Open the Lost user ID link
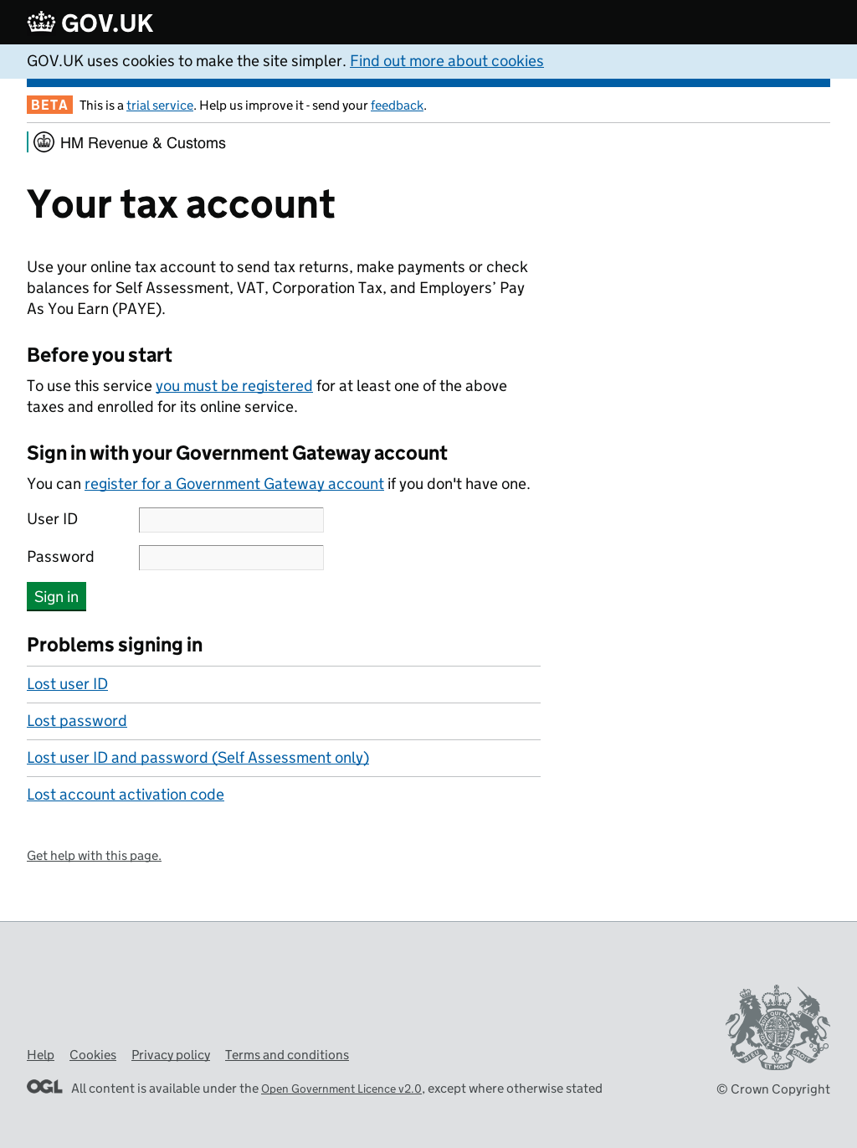The image size is (857, 1148). click(x=67, y=684)
